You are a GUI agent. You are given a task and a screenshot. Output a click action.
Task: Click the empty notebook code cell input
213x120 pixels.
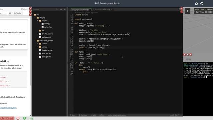pos(14,53)
